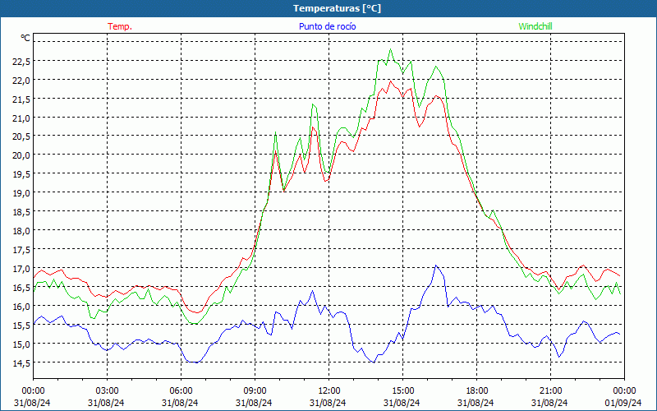The width and height of the screenshot is (657, 411).
Task: Click the '18,5' y-axis value
Action: (21, 212)
